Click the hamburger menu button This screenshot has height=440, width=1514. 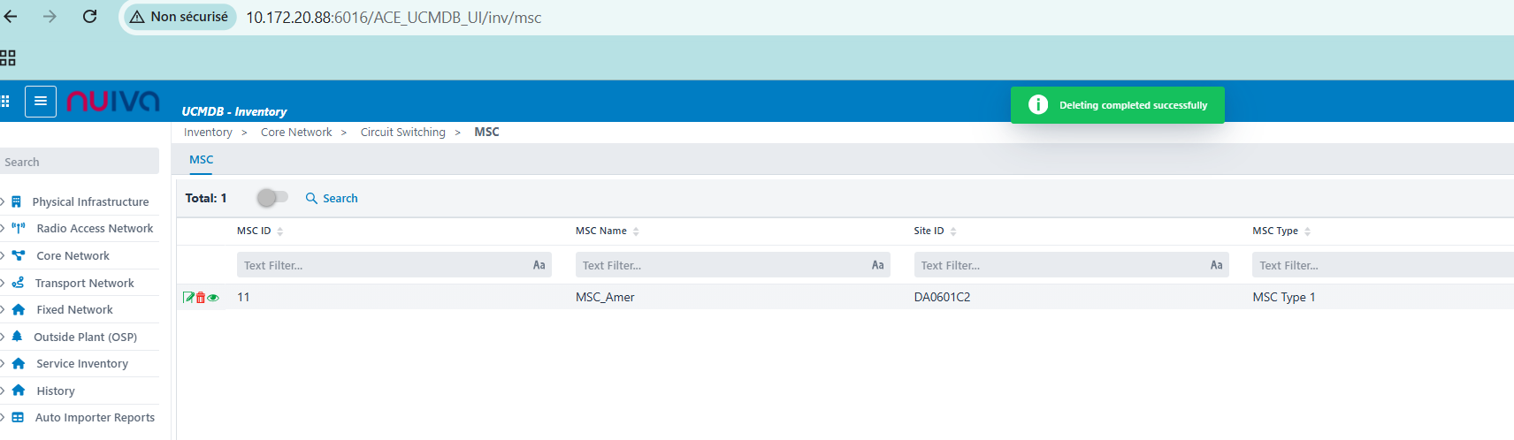coord(41,102)
